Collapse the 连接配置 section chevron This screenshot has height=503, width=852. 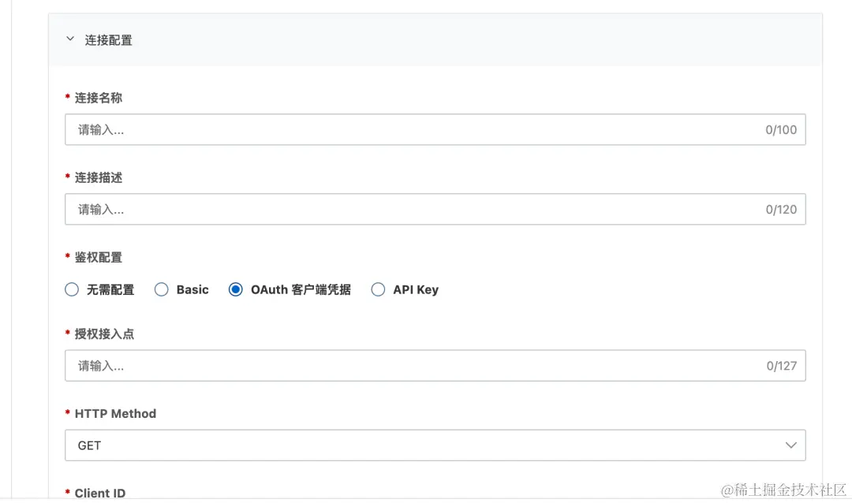[70, 39]
